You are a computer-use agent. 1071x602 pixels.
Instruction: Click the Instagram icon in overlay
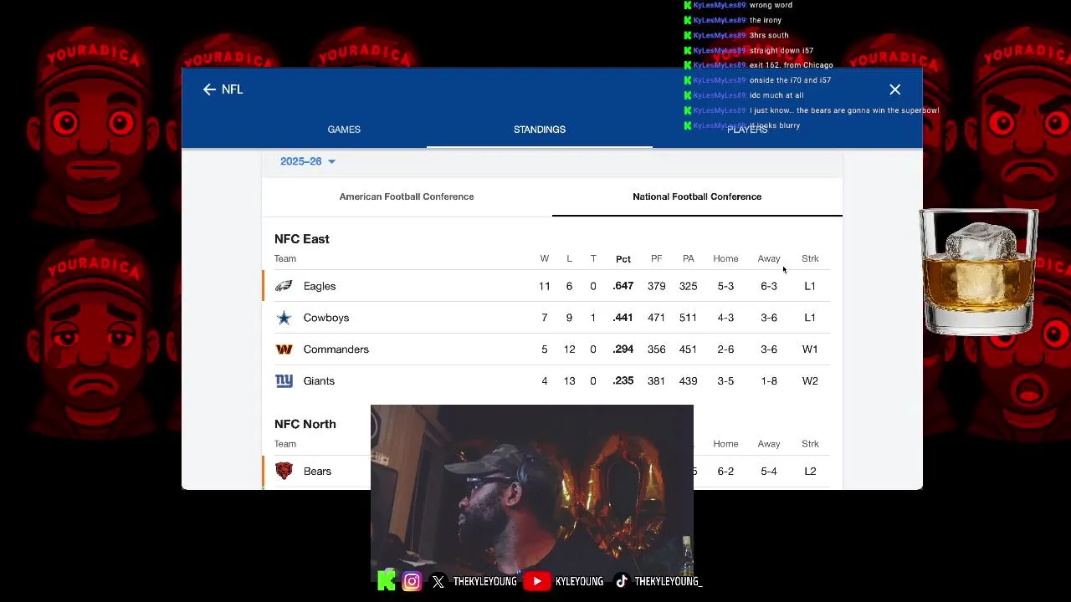(412, 581)
